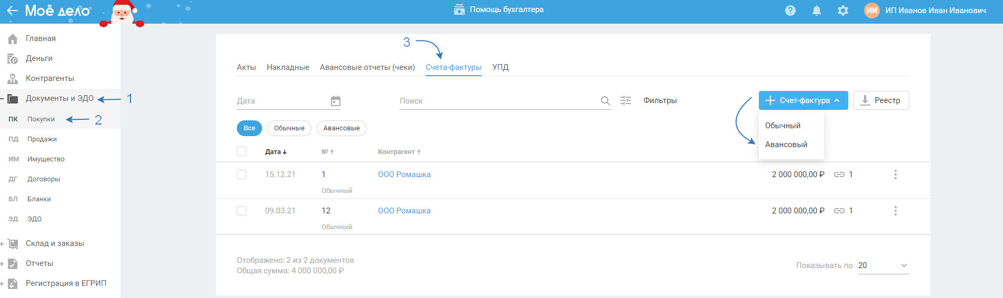Download the Реестр

(881, 100)
